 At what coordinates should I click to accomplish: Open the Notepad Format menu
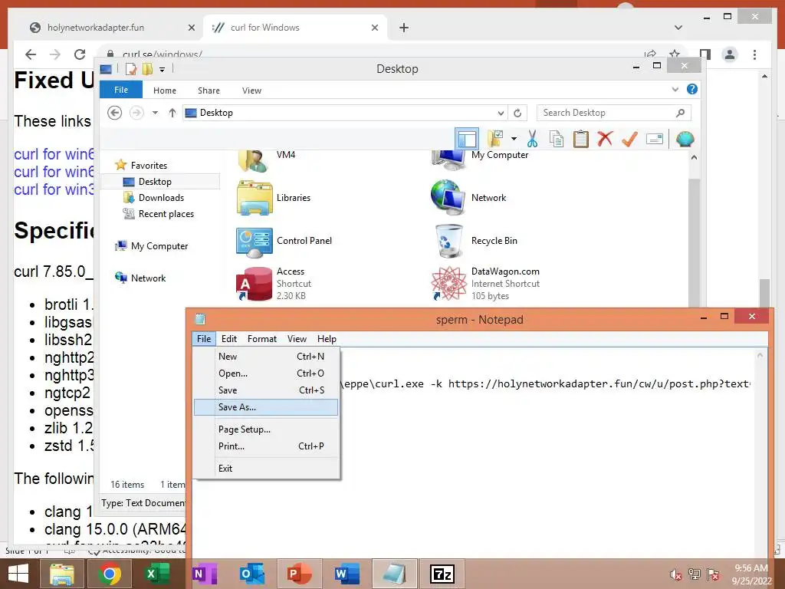[262, 339]
